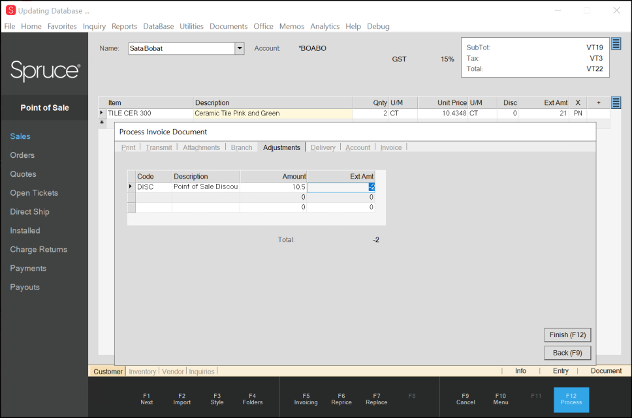Select the TILE CER 300 row indicator arrow
632x418 pixels.
(x=102, y=113)
